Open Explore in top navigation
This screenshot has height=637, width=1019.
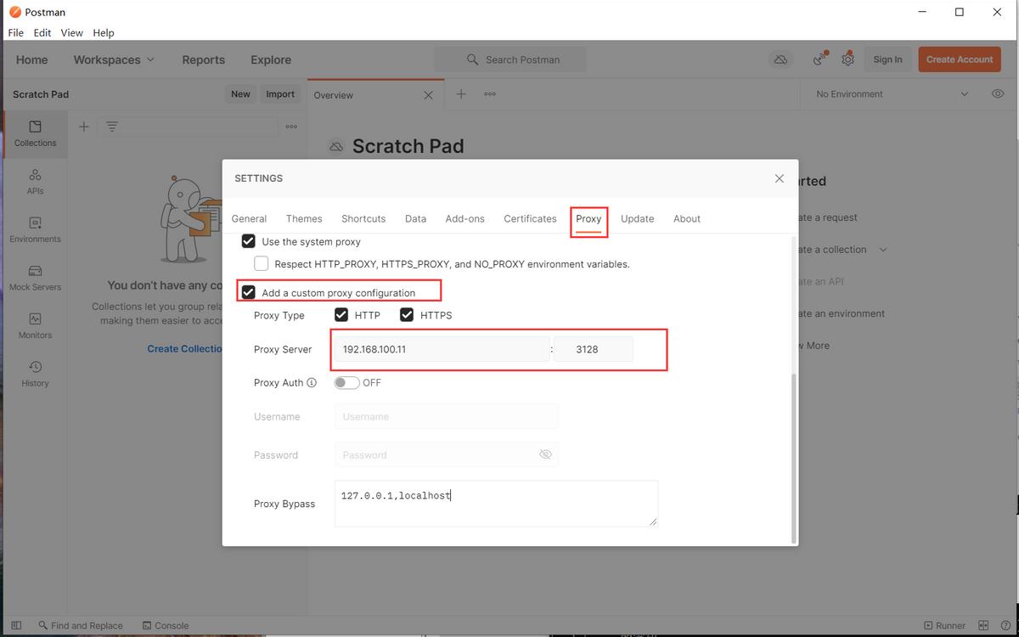(271, 59)
